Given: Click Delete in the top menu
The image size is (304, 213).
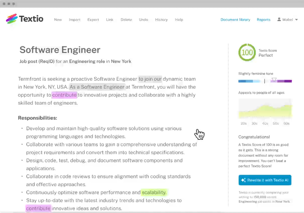Looking at the screenshot, I should point(126,20).
